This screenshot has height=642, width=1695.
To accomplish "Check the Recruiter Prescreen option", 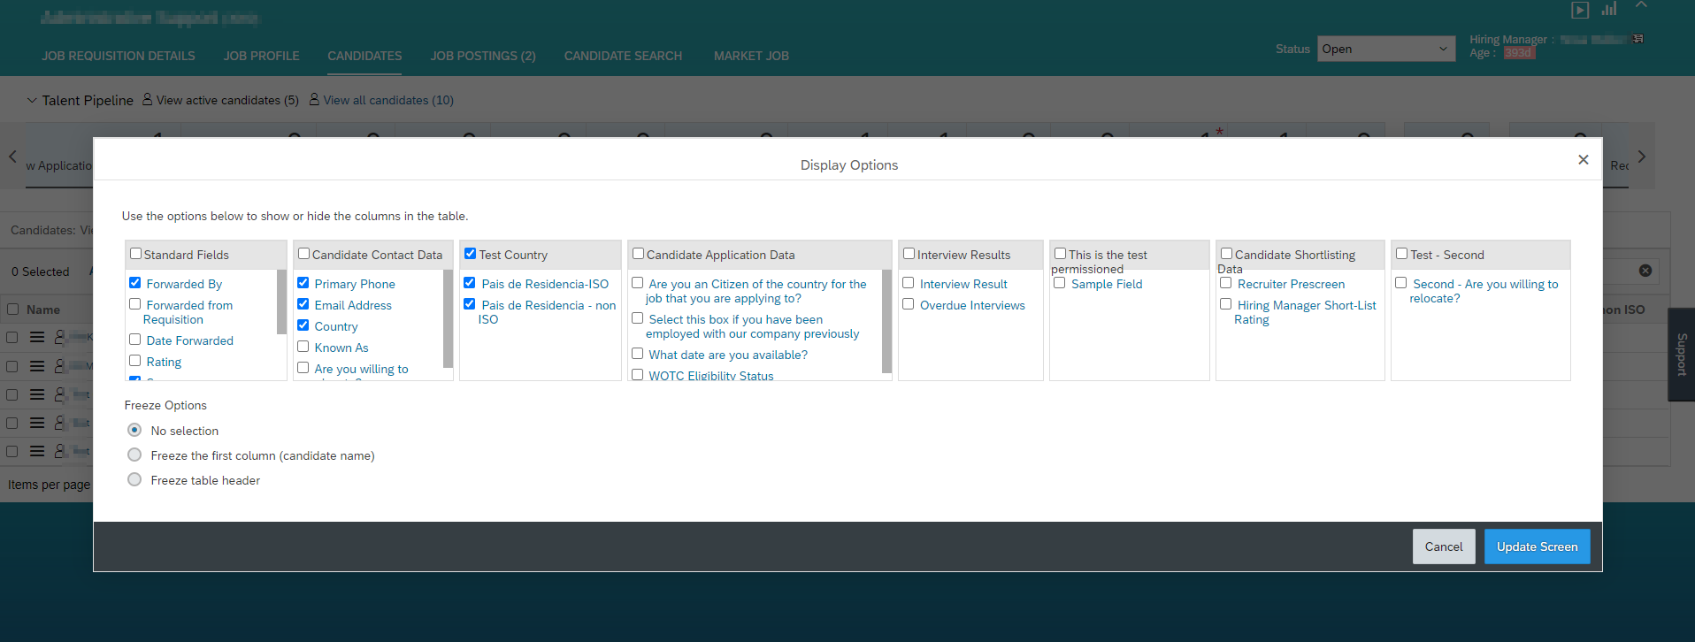I will click(x=1225, y=283).
